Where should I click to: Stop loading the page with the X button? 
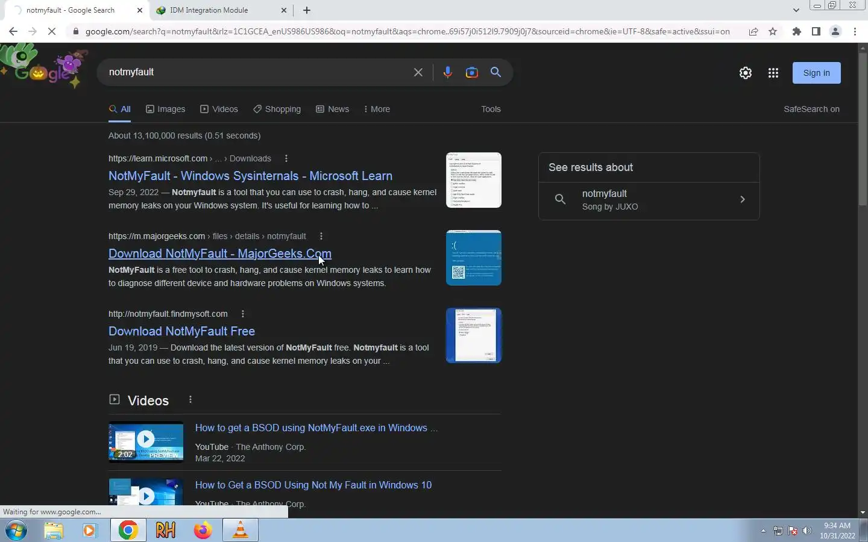pos(52,31)
